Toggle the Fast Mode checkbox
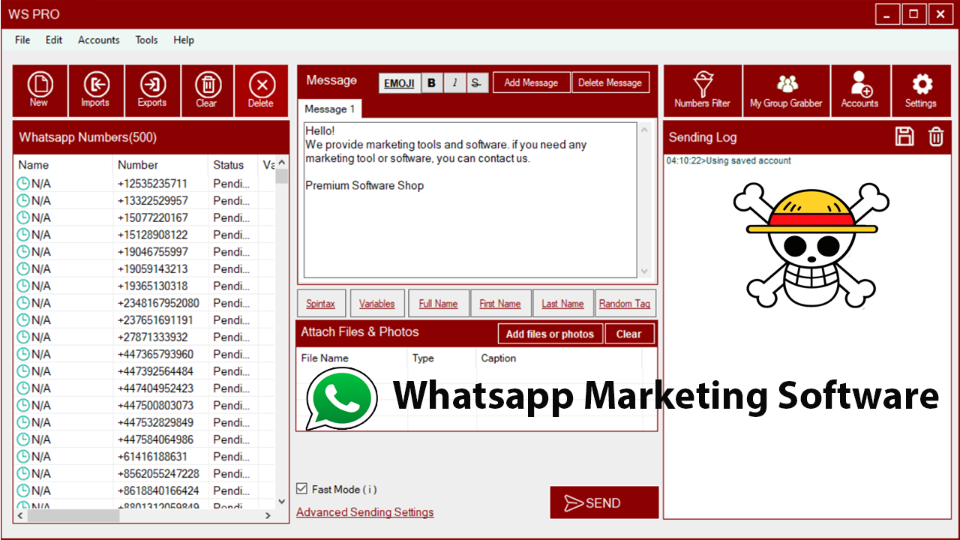 click(x=302, y=489)
